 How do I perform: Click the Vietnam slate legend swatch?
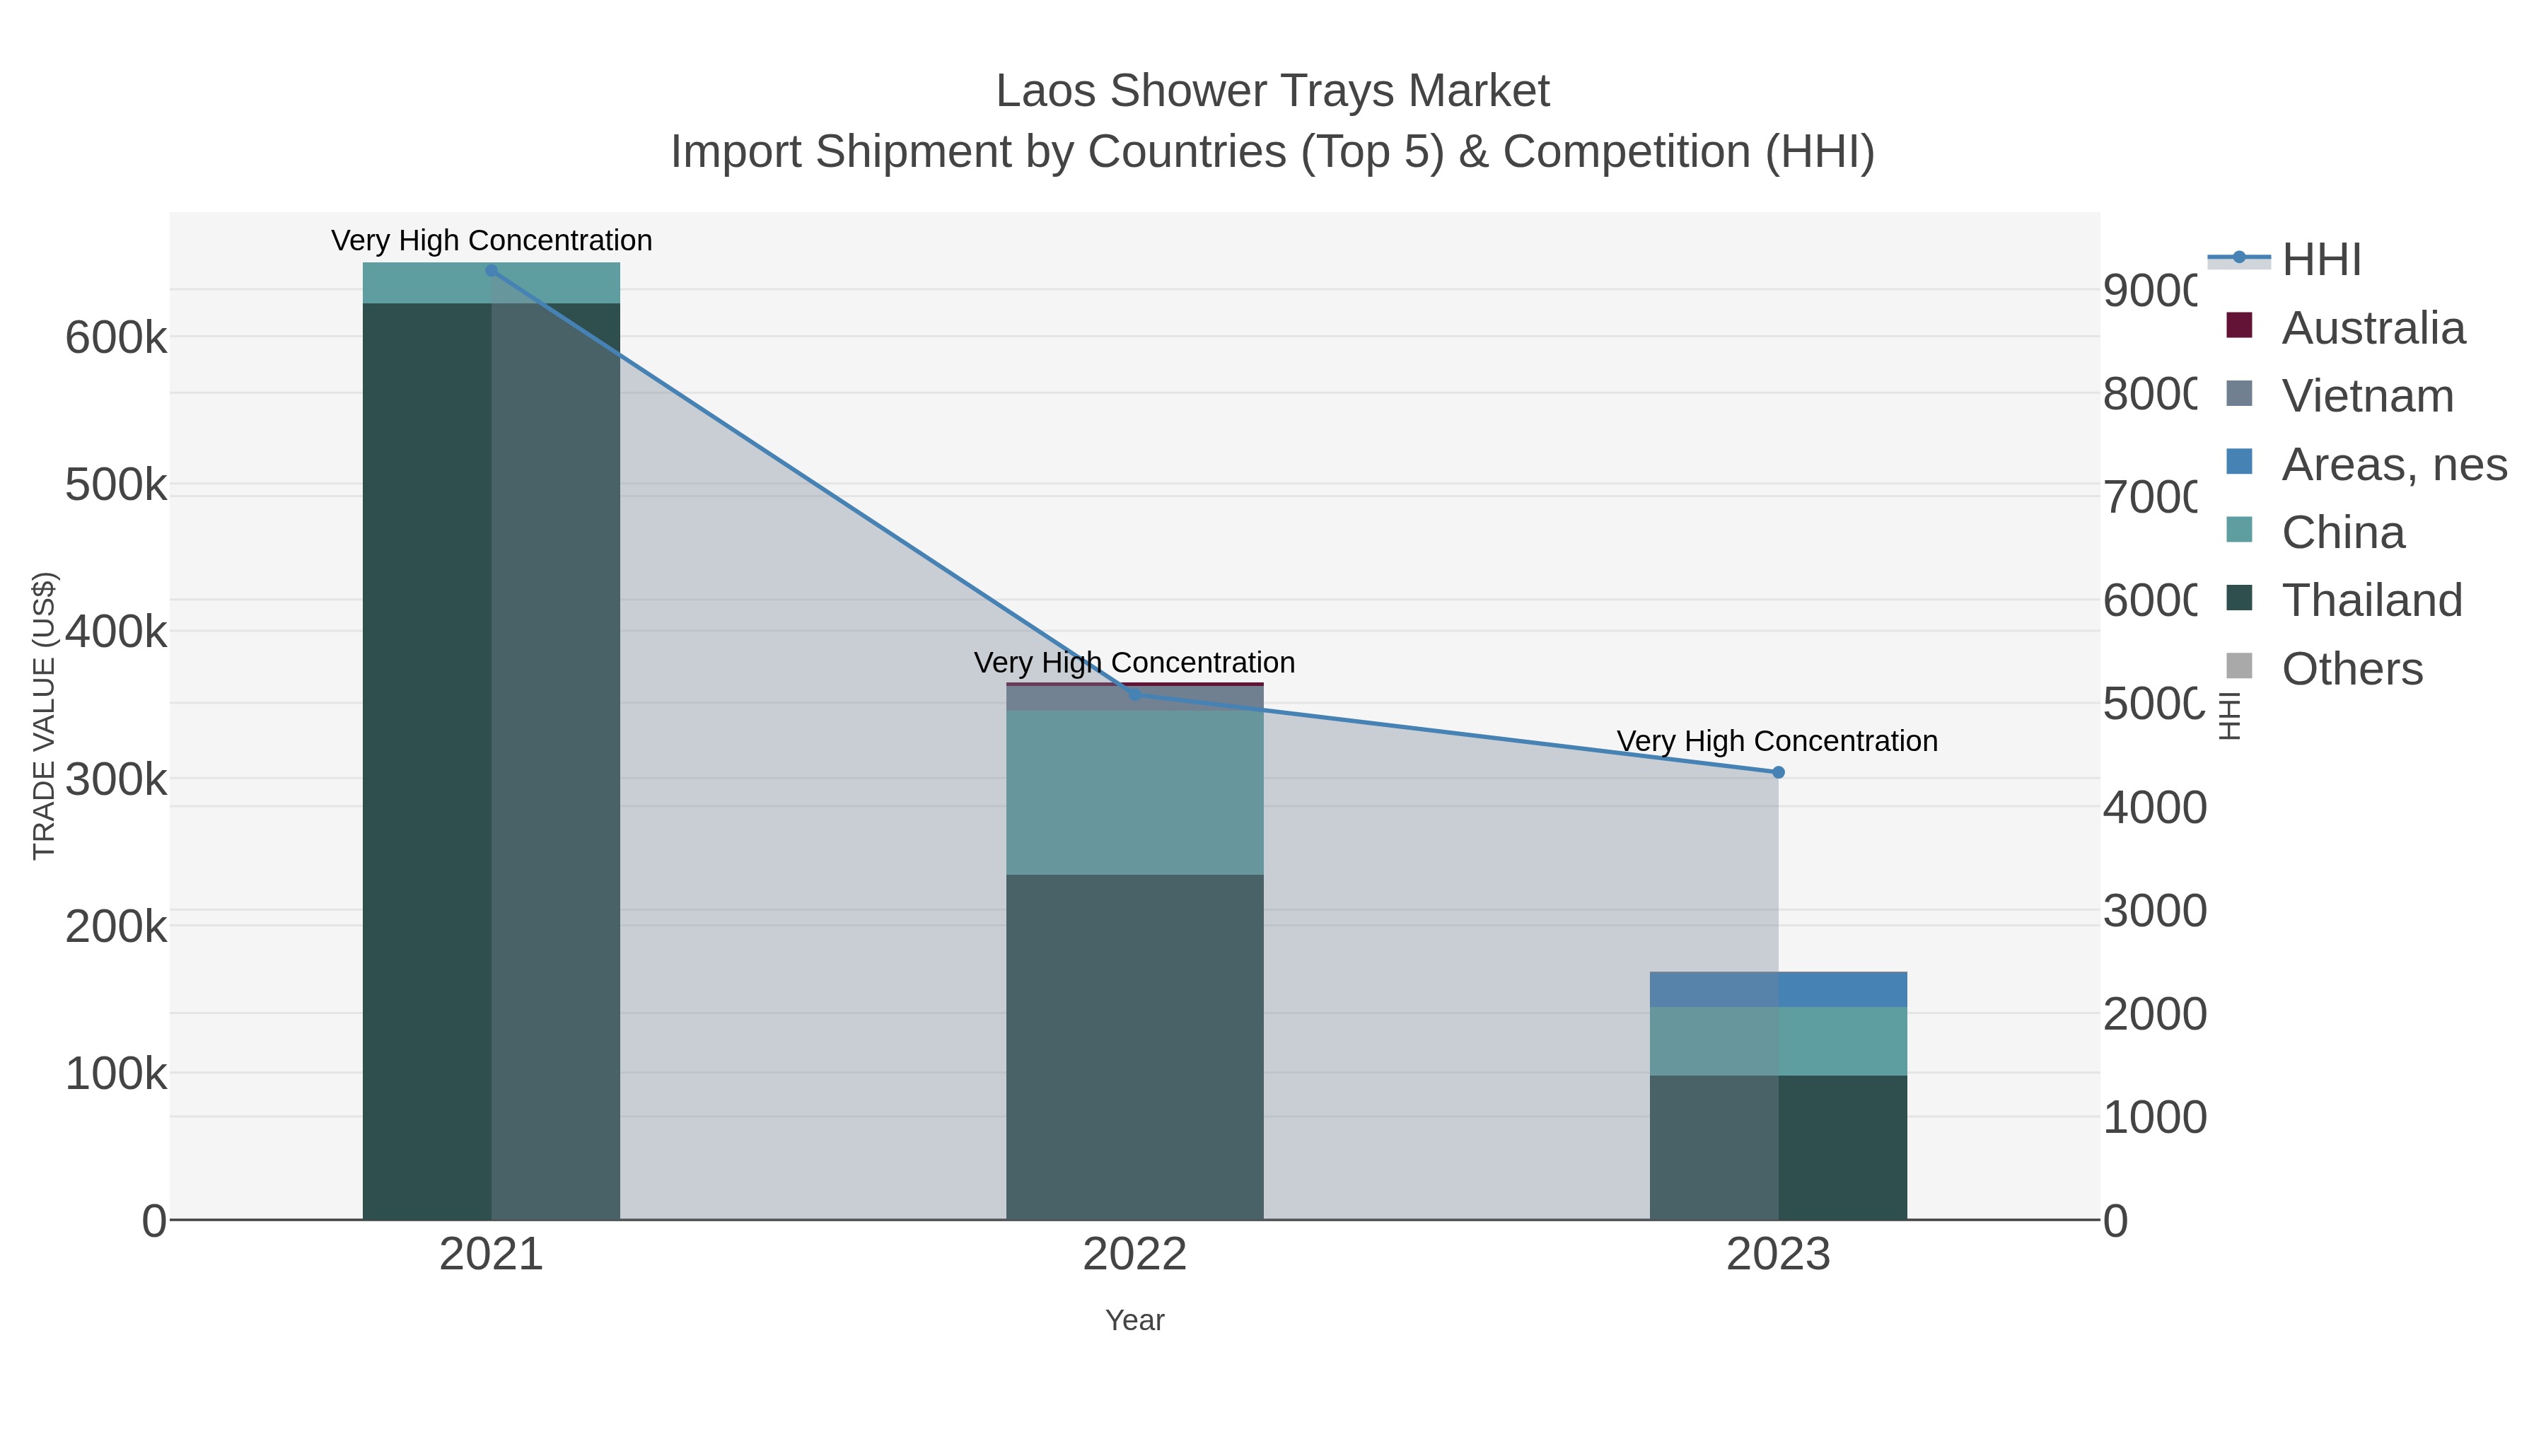2238,393
